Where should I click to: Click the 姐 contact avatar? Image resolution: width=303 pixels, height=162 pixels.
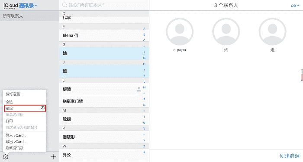[272, 31]
